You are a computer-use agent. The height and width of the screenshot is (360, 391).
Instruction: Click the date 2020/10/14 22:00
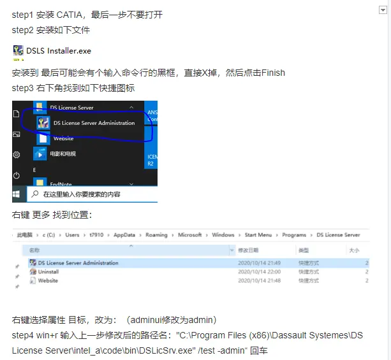pyautogui.click(x=260, y=271)
